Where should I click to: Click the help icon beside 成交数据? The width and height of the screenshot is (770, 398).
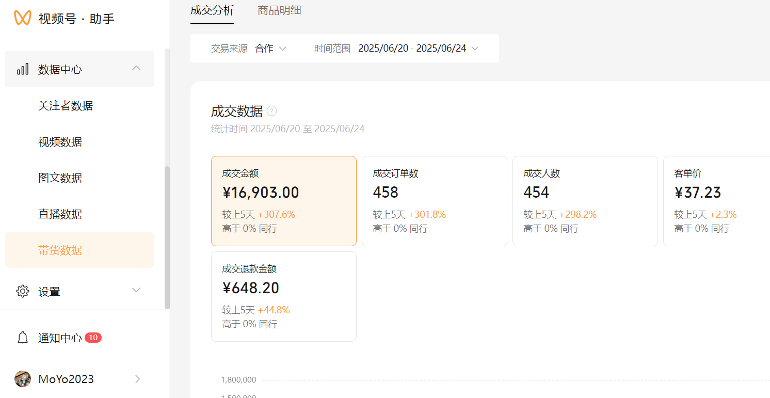pos(272,111)
